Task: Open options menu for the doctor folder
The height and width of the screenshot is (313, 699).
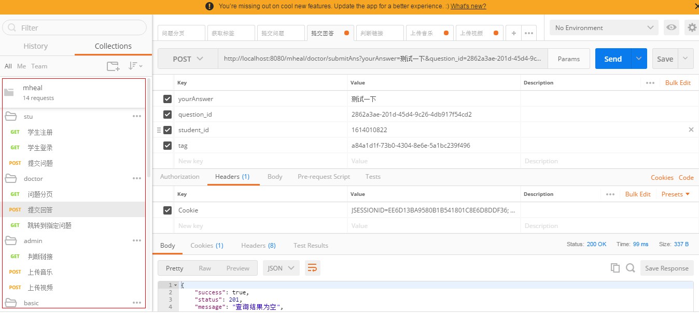Action: (137, 178)
